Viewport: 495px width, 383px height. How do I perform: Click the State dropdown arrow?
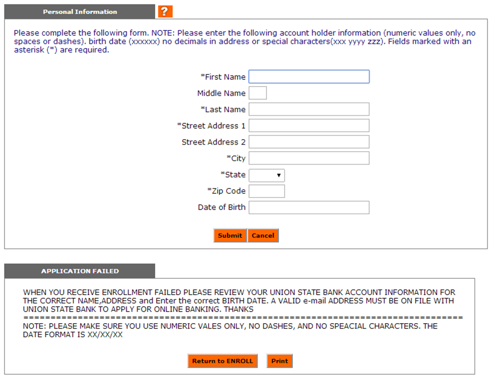click(x=279, y=176)
